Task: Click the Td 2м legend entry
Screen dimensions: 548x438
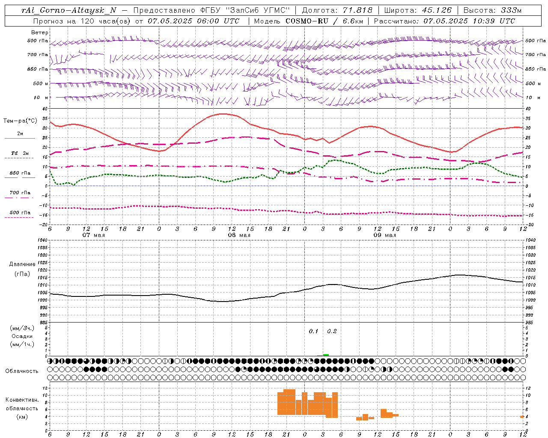Action: 20,153
